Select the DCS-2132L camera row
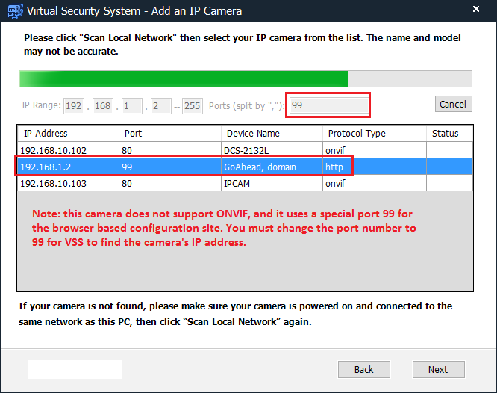 (245, 150)
